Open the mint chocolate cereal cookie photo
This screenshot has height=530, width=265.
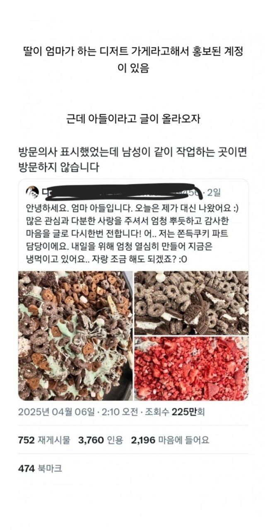click(x=75, y=336)
